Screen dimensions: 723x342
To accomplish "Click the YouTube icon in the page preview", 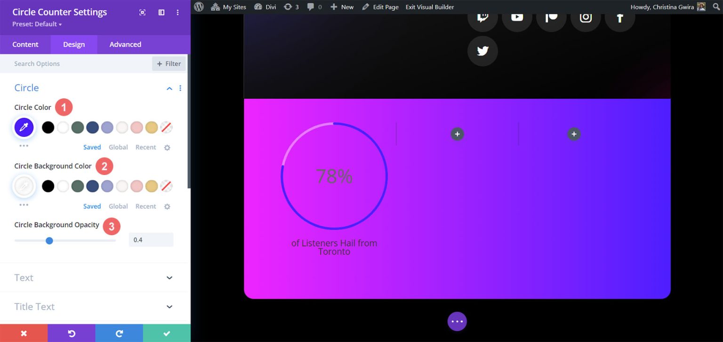I will pyautogui.click(x=517, y=16).
